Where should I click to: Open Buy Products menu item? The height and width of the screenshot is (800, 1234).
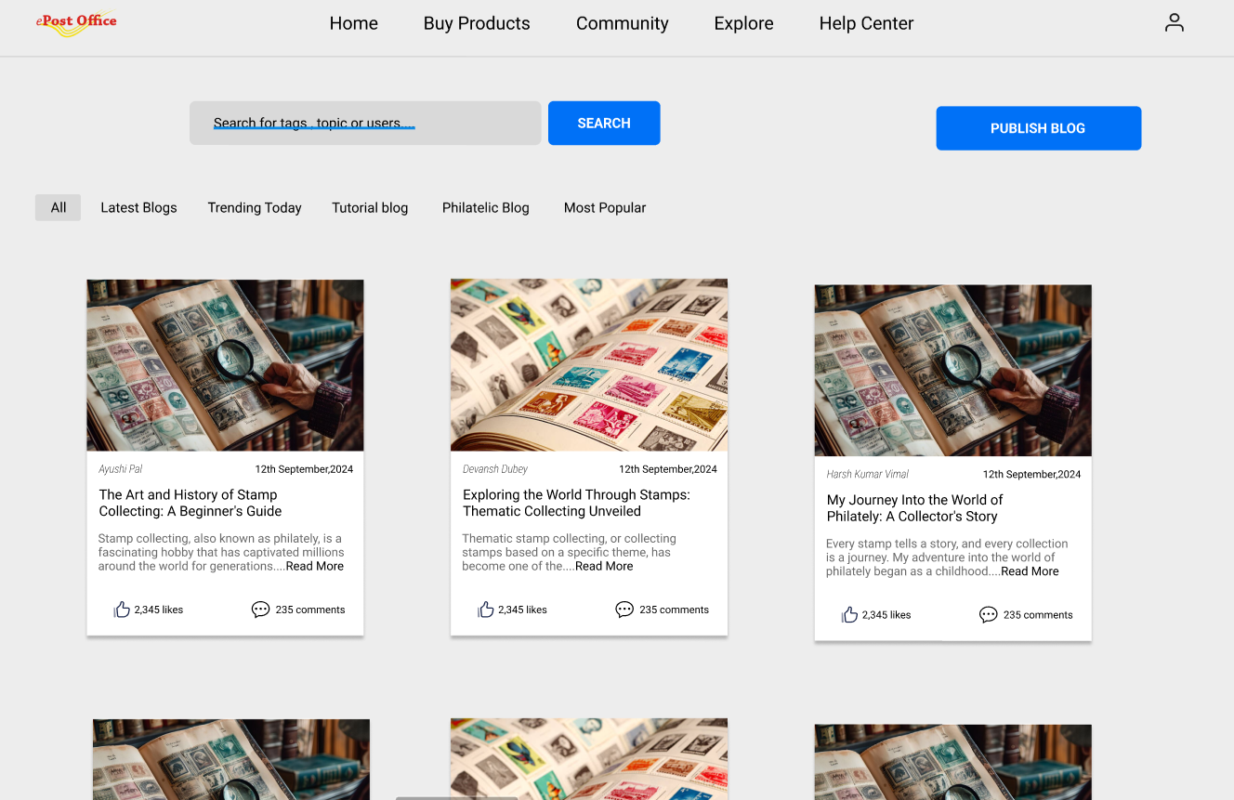tap(477, 23)
